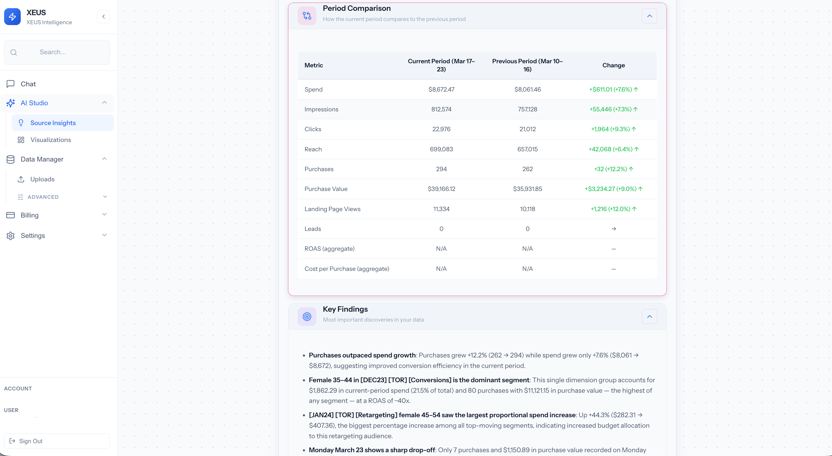Collapse the Key Findings panel

(x=650, y=316)
